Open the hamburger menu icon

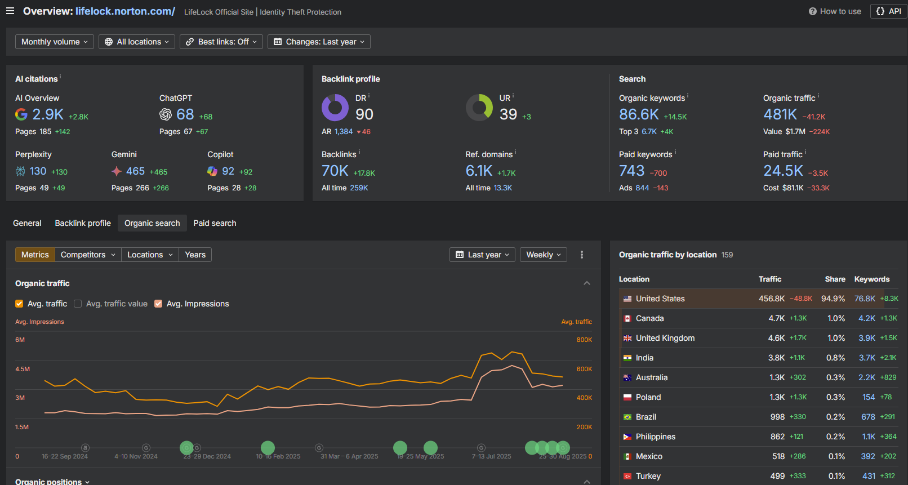[x=10, y=11]
